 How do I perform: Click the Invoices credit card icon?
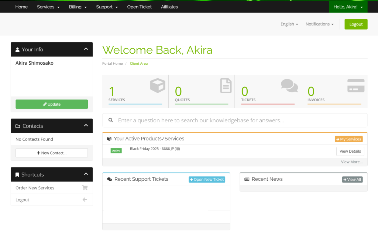(355, 86)
